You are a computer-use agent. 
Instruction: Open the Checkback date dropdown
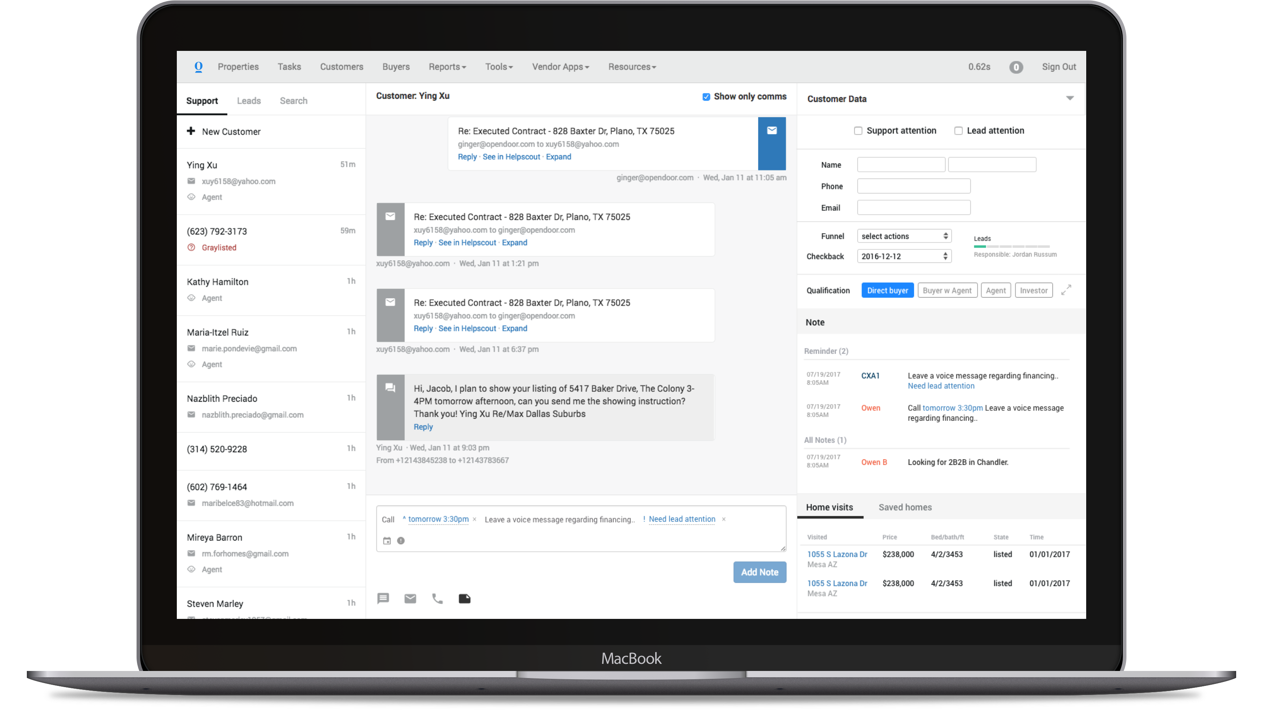click(x=904, y=256)
